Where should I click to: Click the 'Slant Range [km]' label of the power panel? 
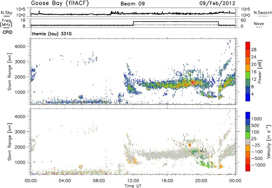pyautogui.click(x=10, y=72)
